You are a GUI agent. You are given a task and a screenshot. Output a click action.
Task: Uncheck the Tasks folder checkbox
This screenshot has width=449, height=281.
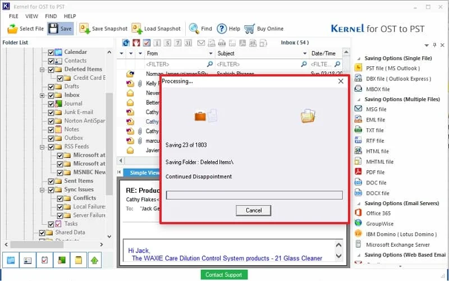coord(51,224)
